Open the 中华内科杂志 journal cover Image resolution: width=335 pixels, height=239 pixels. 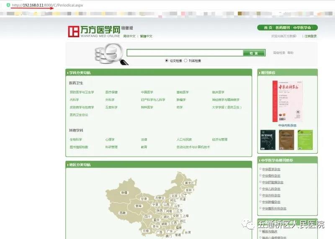coord(287,101)
